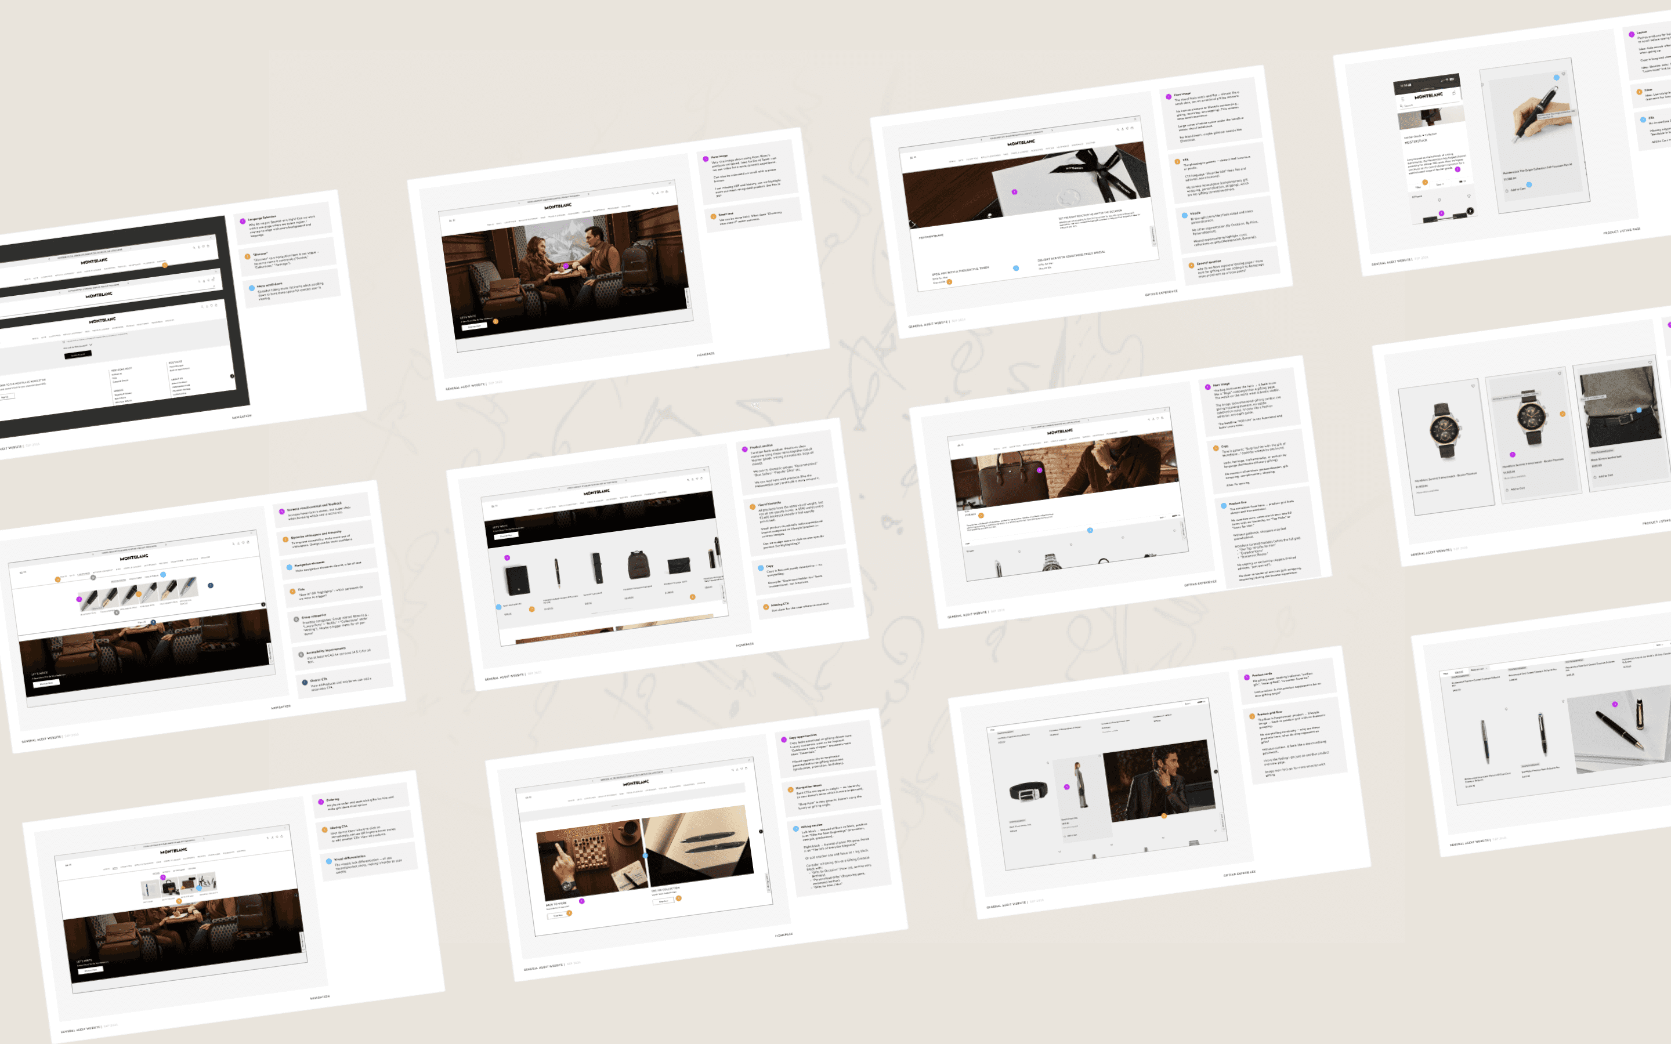Click the blue marker beside pen's Add to Cart
This screenshot has width=1671, height=1044.
tap(1529, 185)
